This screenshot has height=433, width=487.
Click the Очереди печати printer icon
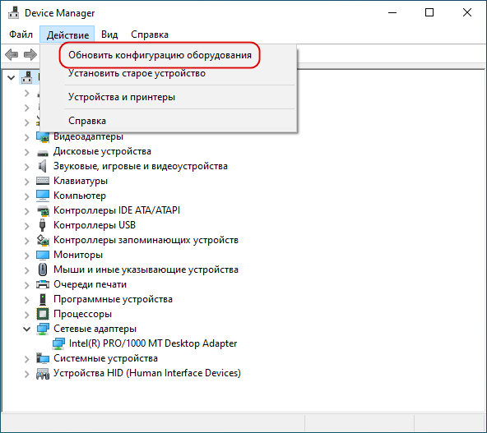pos(43,284)
